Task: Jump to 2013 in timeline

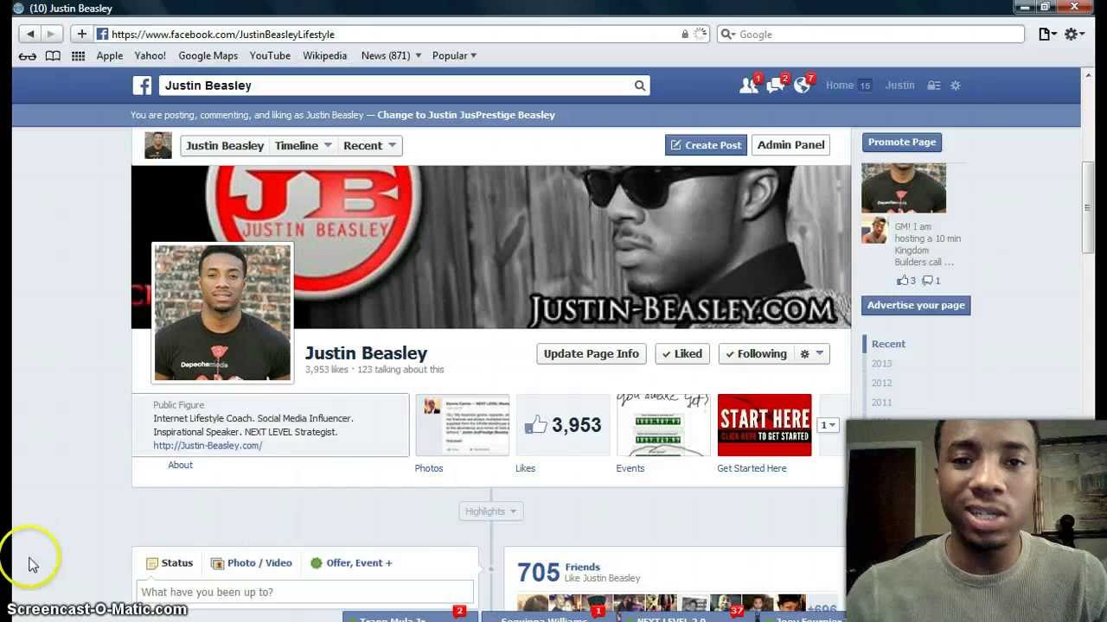Action: pyautogui.click(x=881, y=364)
